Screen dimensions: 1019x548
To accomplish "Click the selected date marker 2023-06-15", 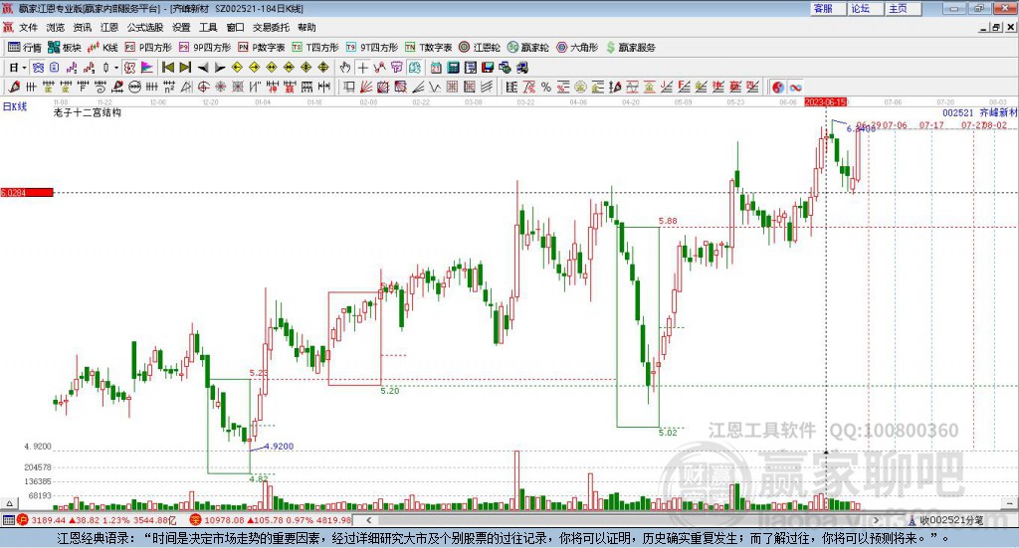I will point(825,101).
